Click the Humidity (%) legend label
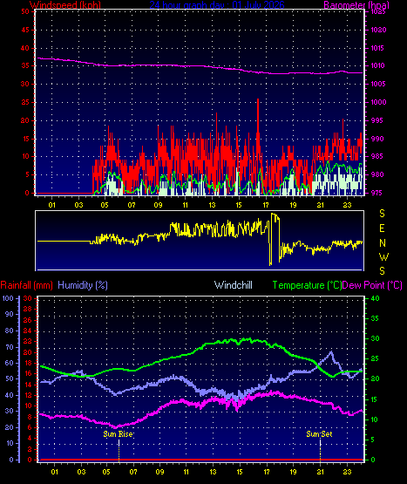 pyautogui.click(x=83, y=285)
